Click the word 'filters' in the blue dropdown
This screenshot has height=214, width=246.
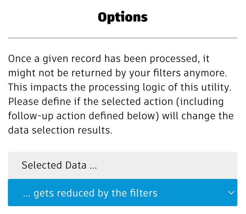[142, 193]
